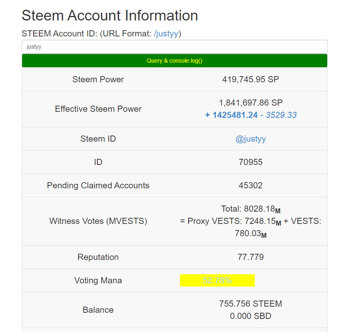Open the /justyy URL format link
346x332 pixels.
click(166, 34)
